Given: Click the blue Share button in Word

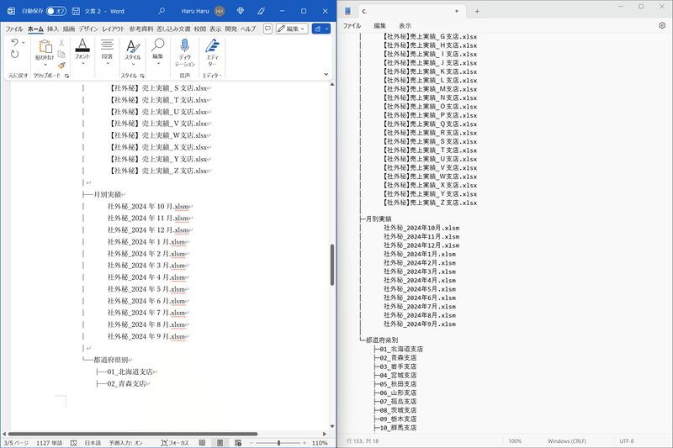Looking at the screenshot, I should (321, 29).
